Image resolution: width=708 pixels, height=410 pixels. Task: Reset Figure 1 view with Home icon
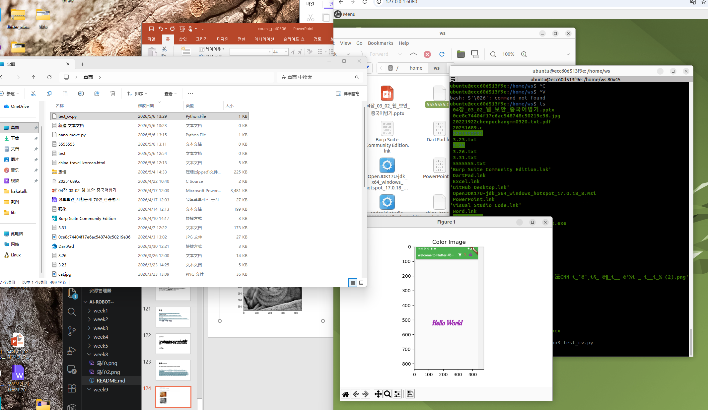[x=346, y=394]
